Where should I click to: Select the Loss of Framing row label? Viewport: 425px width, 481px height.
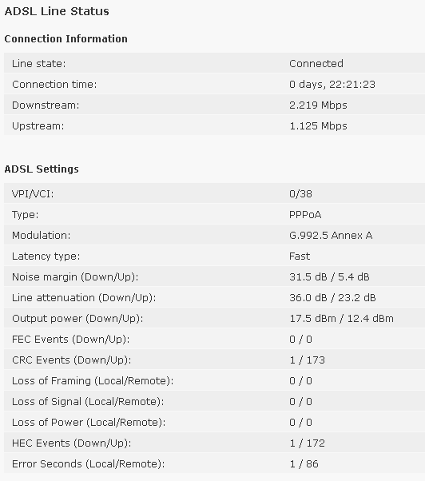point(93,381)
